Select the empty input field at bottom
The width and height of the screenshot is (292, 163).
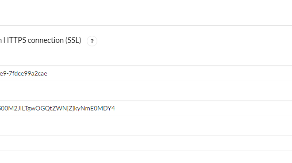(x=146, y=143)
